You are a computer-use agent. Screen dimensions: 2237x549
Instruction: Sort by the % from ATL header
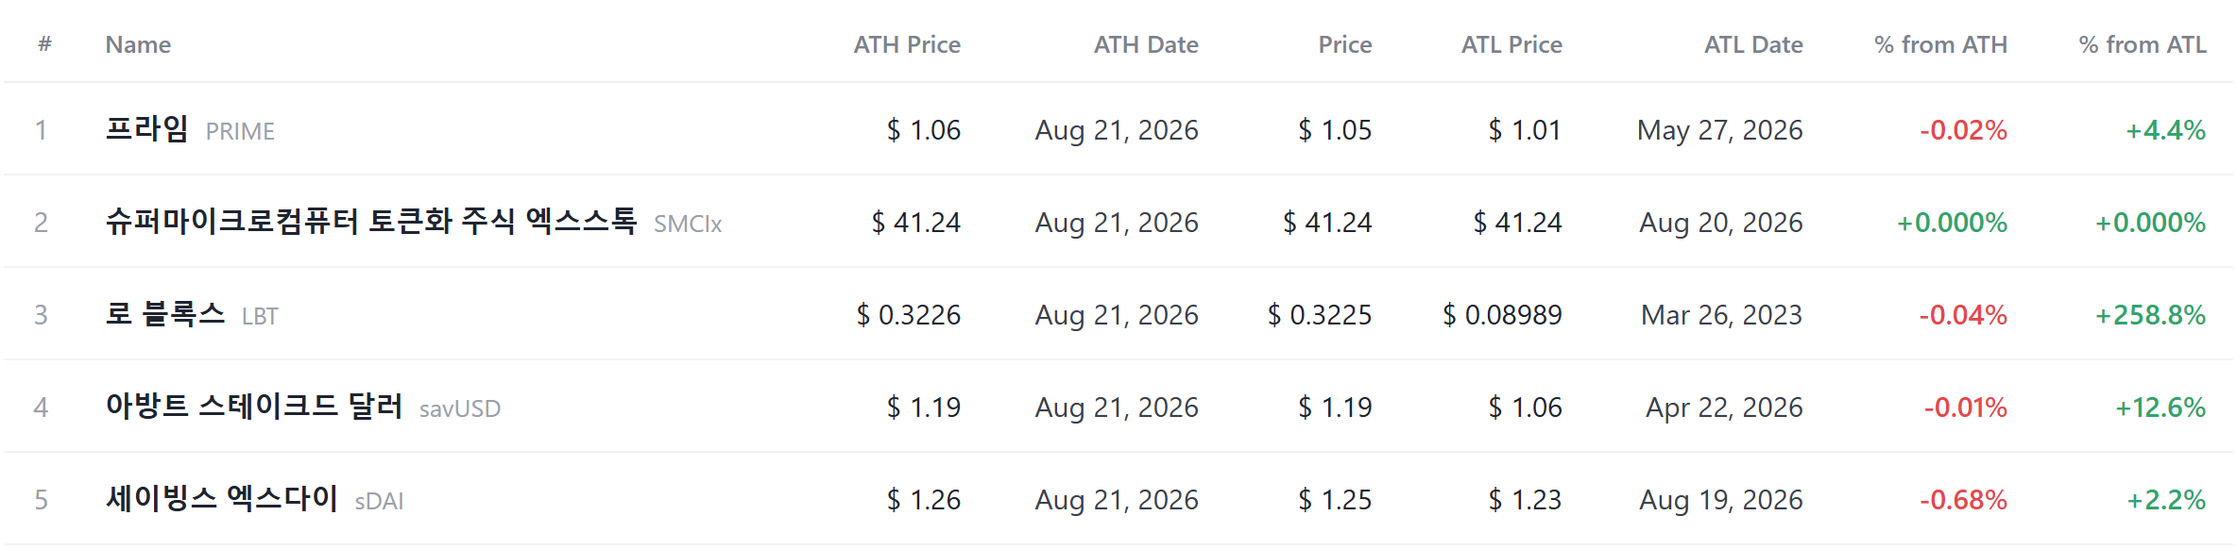2143,44
